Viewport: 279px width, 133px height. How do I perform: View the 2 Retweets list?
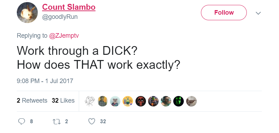pos(32,101)
